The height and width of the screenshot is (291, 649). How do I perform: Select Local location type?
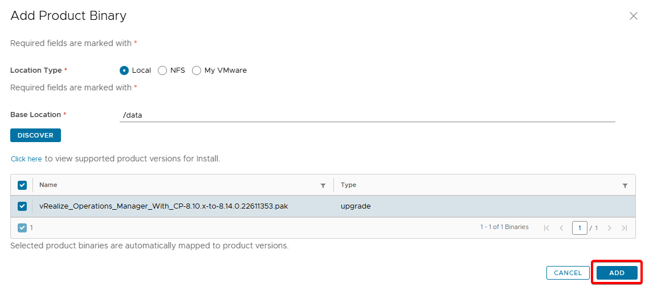tap(124, 70)
